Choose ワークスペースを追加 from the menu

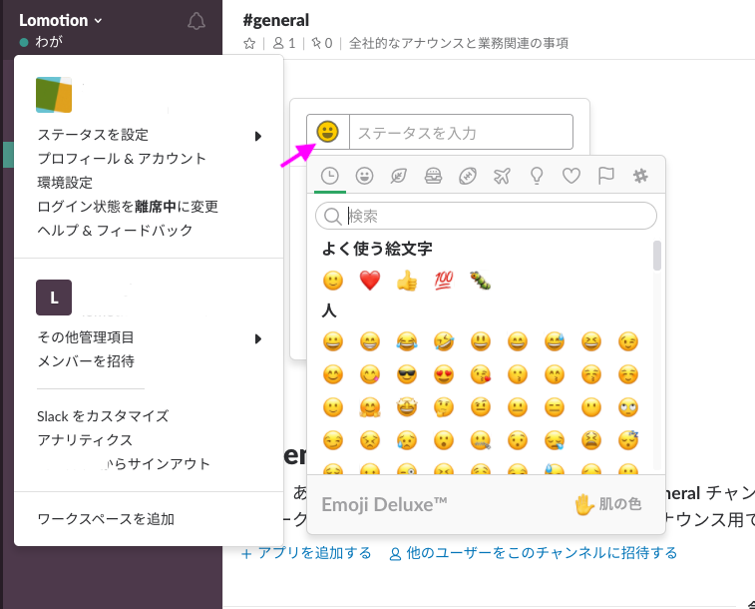pos(105,518)
